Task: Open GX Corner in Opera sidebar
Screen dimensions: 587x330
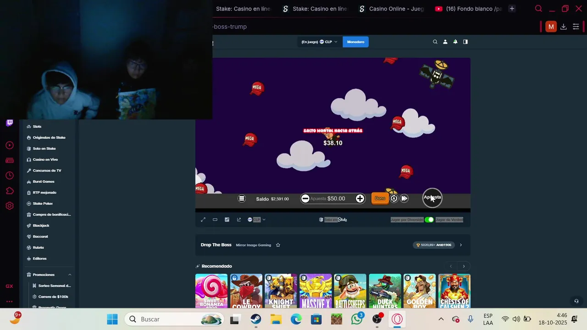Action: coord(9,286)
